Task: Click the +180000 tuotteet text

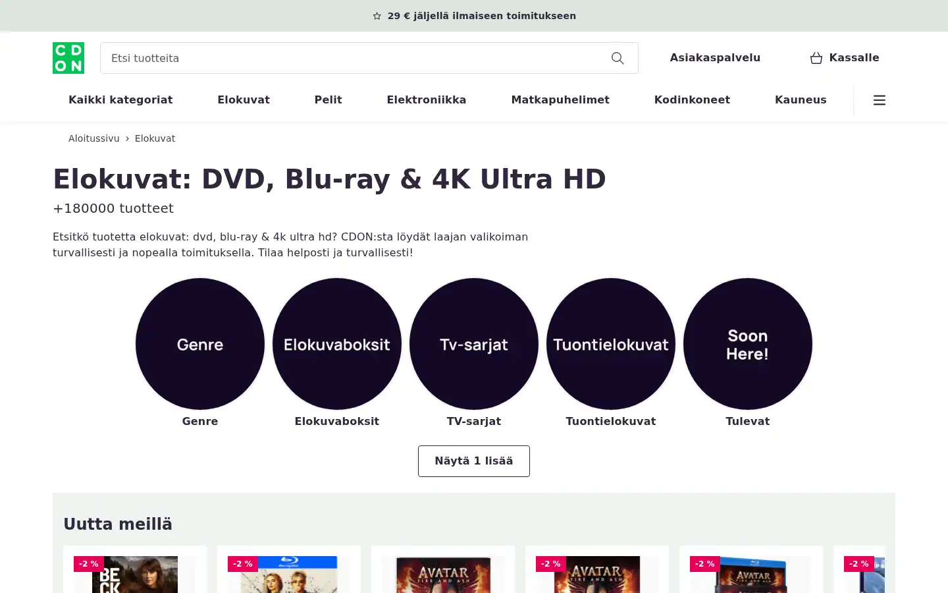Action: point(113,208)
